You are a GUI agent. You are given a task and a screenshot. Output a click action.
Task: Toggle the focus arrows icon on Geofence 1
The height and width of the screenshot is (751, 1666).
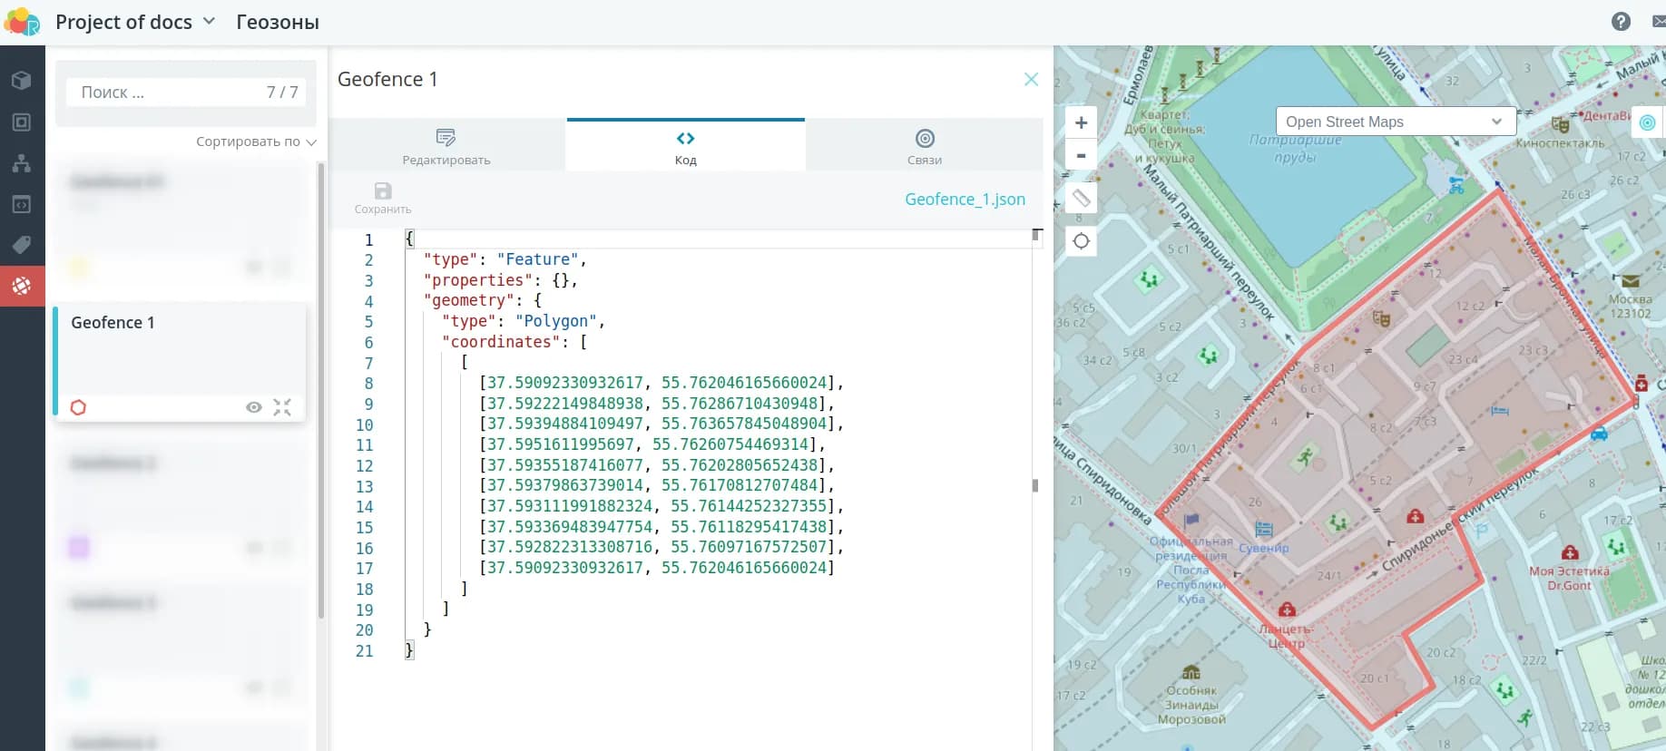(x=282, y=407)
